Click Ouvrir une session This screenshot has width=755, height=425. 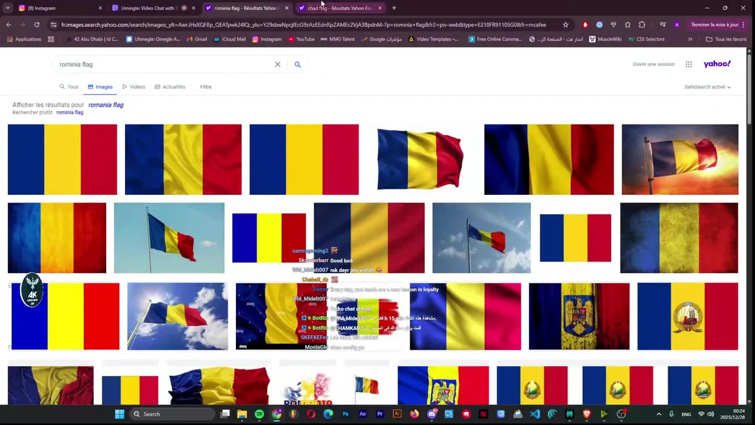pyautogui.click(x=654, y=64)
